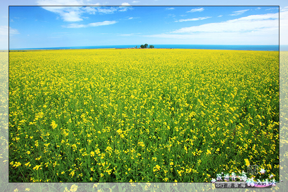Click the white star left of the calligraphy
The width and height of the screenshot is (288, 192).
pos(213,180)
